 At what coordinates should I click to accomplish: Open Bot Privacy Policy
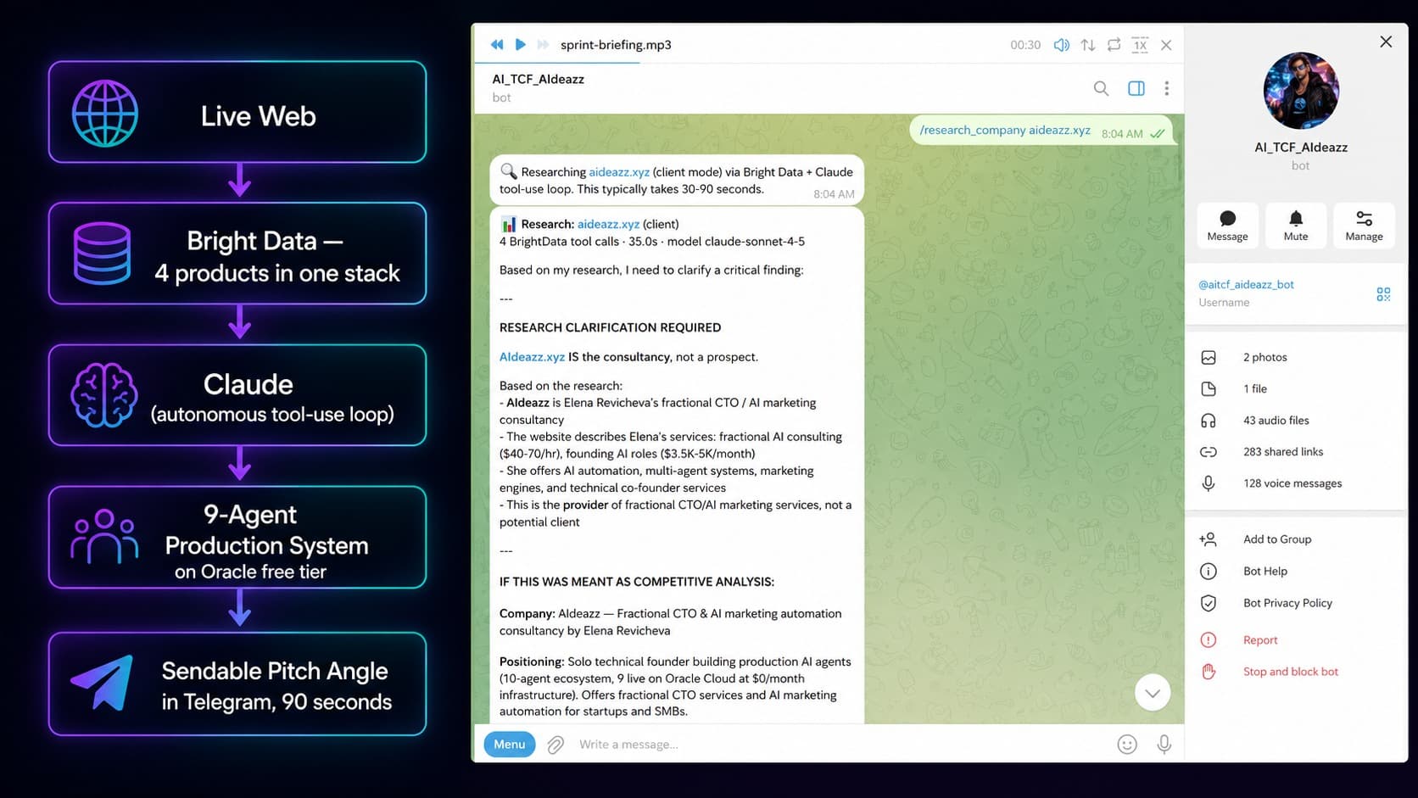1296,602
